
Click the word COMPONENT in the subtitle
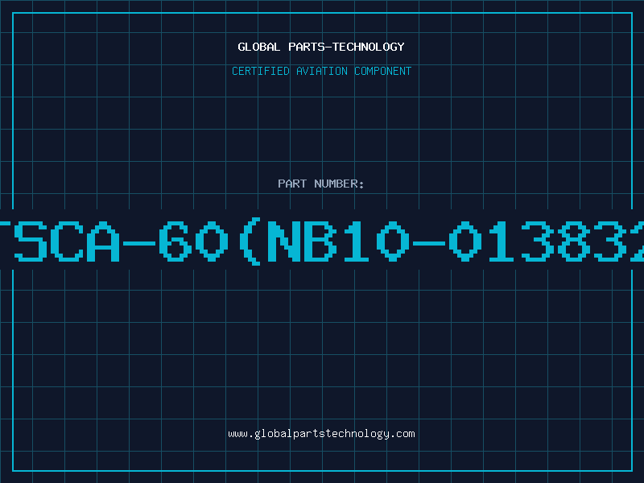pos(383,71)
